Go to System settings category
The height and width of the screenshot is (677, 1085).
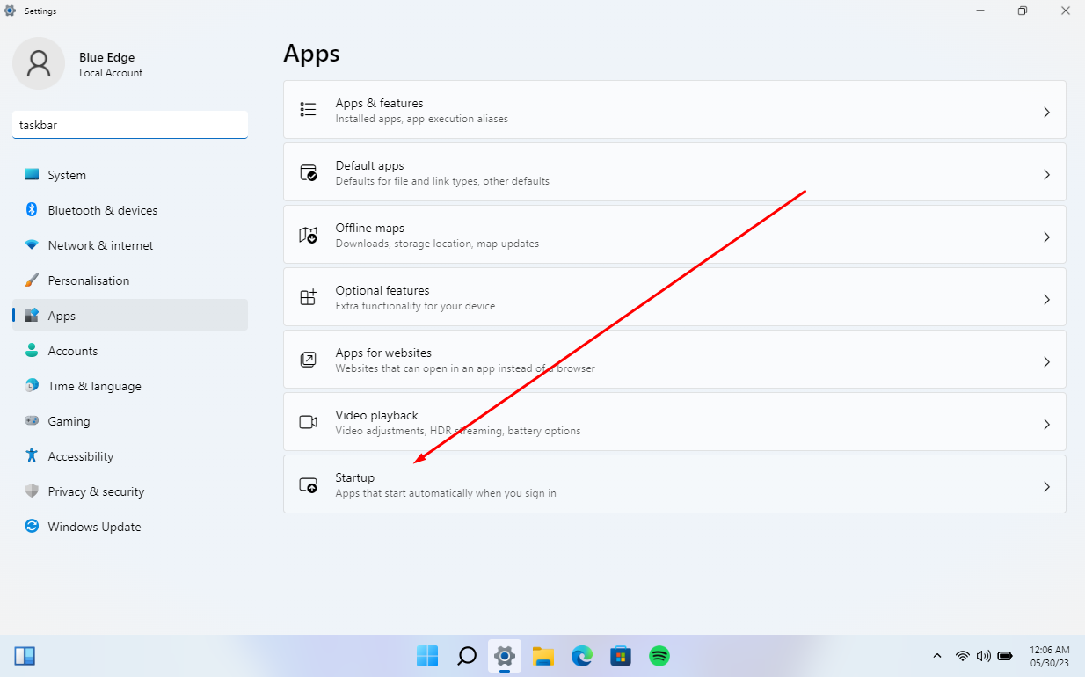67,175
